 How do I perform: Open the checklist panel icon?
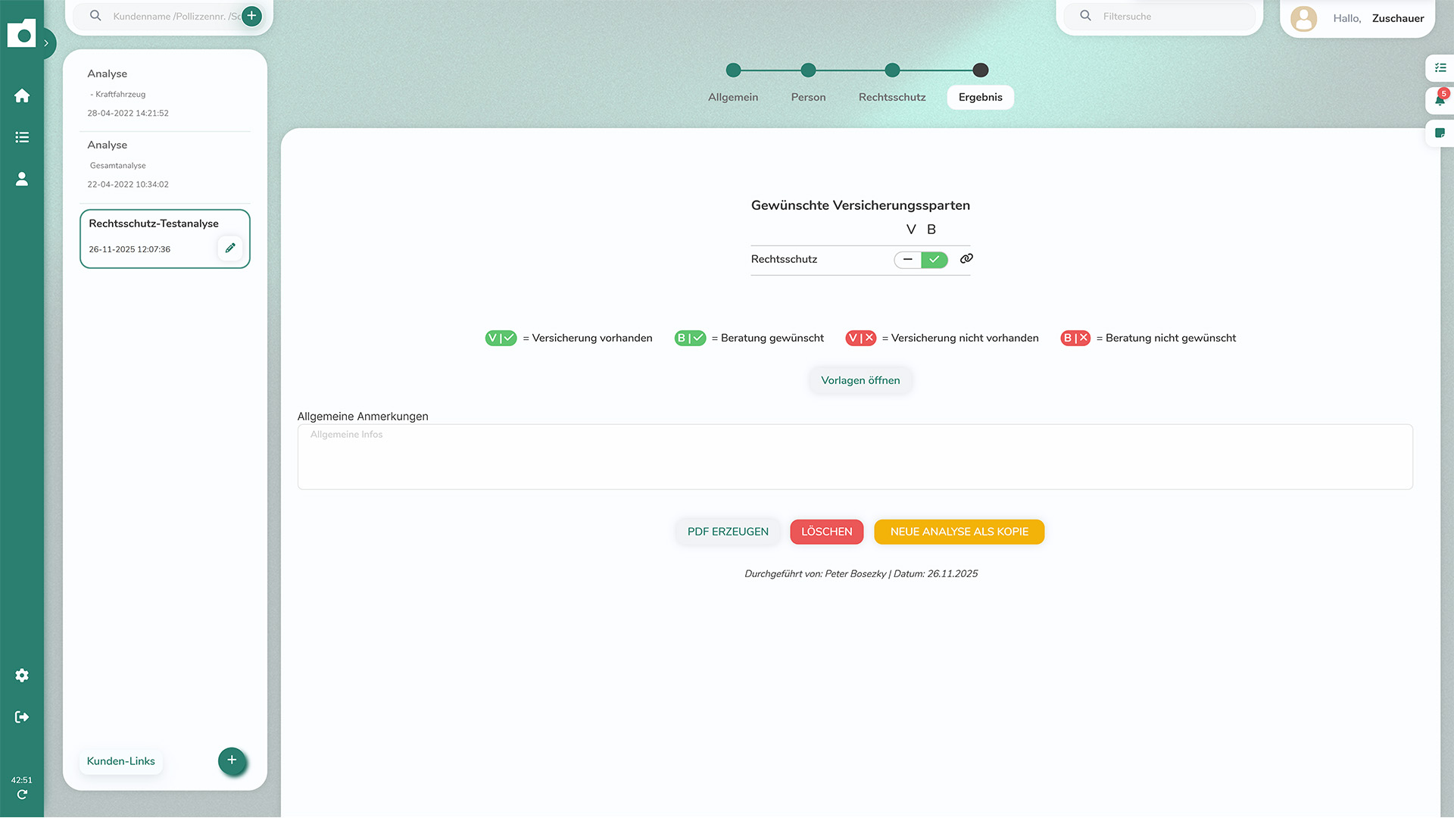[1440, 67]
